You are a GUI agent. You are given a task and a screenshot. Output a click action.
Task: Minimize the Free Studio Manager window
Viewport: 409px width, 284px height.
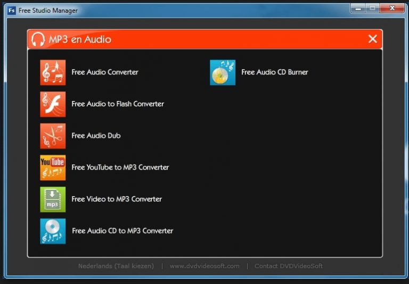point(358,9)
